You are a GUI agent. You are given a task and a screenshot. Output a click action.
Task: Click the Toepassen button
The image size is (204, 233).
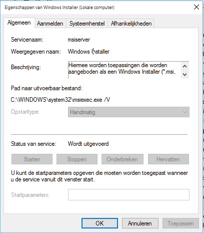tap(180, 223)
